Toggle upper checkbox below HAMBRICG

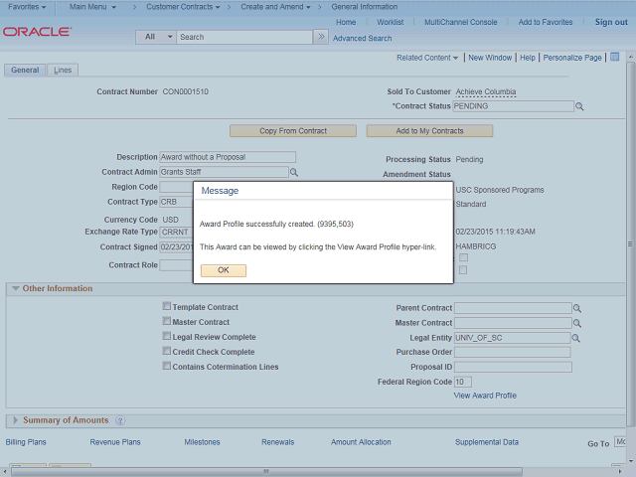pyautogui.click(x=464, y=257)
